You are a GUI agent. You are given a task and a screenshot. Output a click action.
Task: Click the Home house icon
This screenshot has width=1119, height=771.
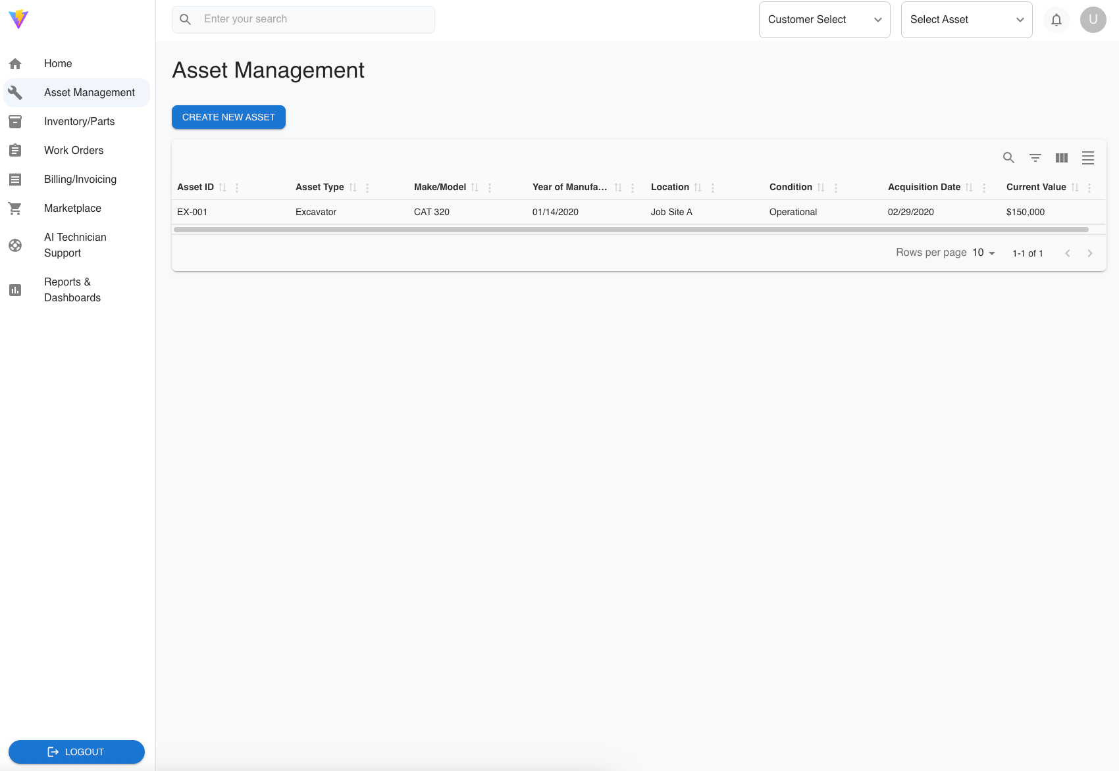(x=15, y=64)
